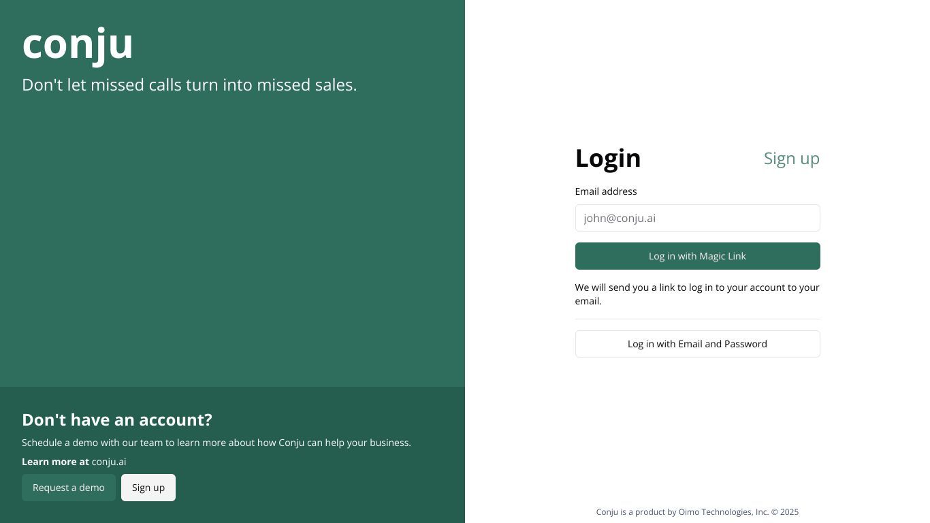Screen dimensions: 930x523
Task: Click the Schedule a demo description text
Action: click(217, 443)
